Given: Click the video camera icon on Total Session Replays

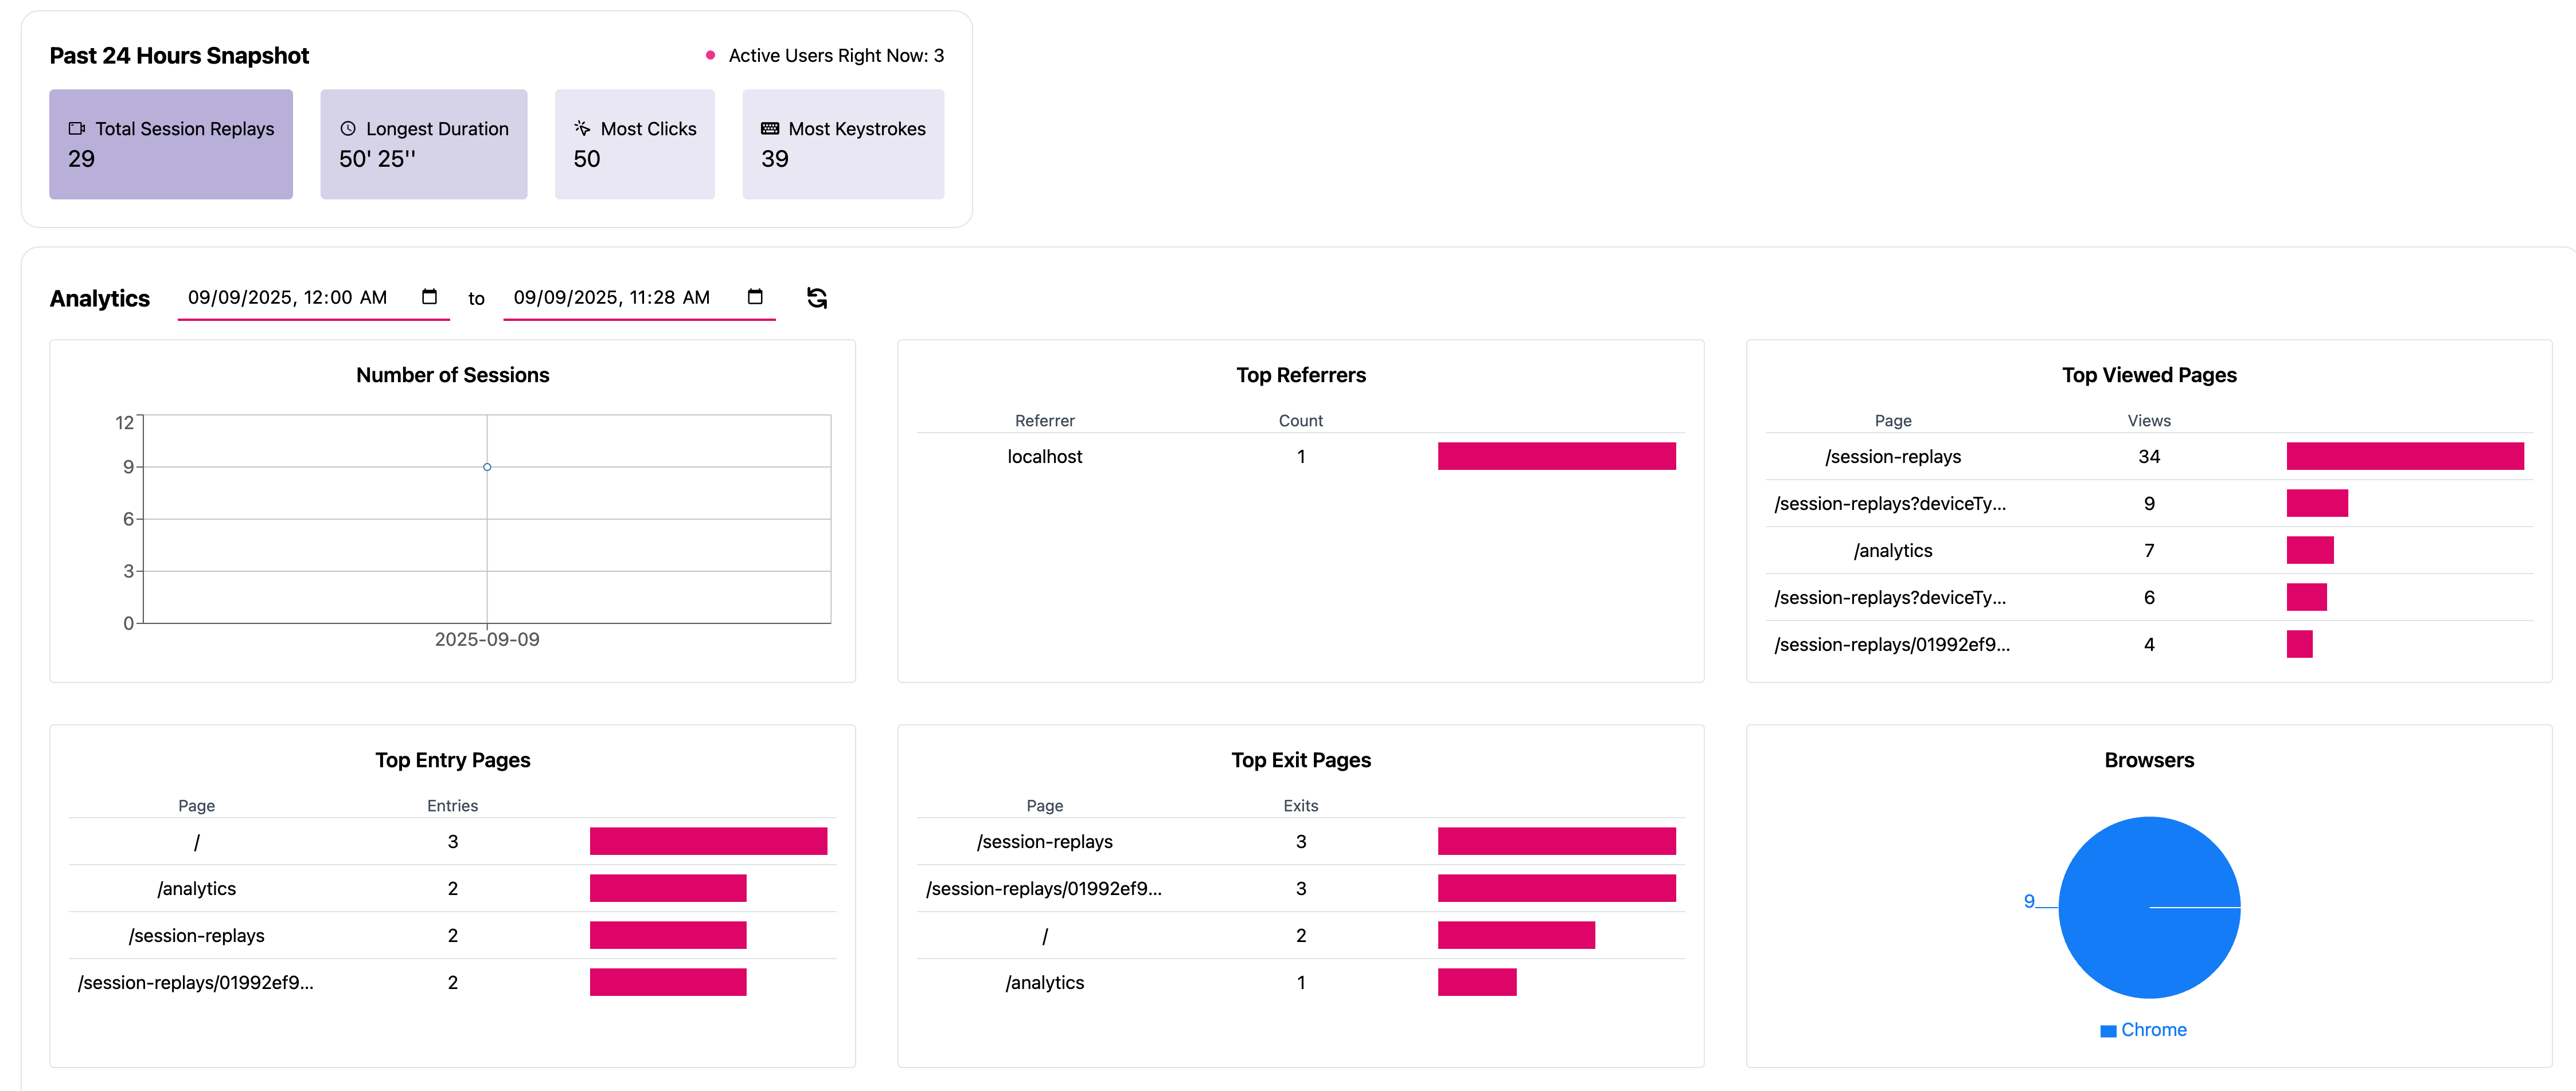Looking at the screenshot, I should click(x=76, y=128).
